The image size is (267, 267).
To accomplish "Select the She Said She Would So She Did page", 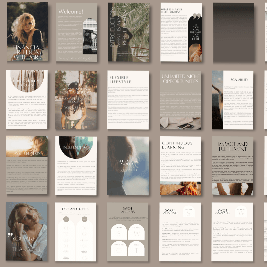I will click(x=128, y=166).
